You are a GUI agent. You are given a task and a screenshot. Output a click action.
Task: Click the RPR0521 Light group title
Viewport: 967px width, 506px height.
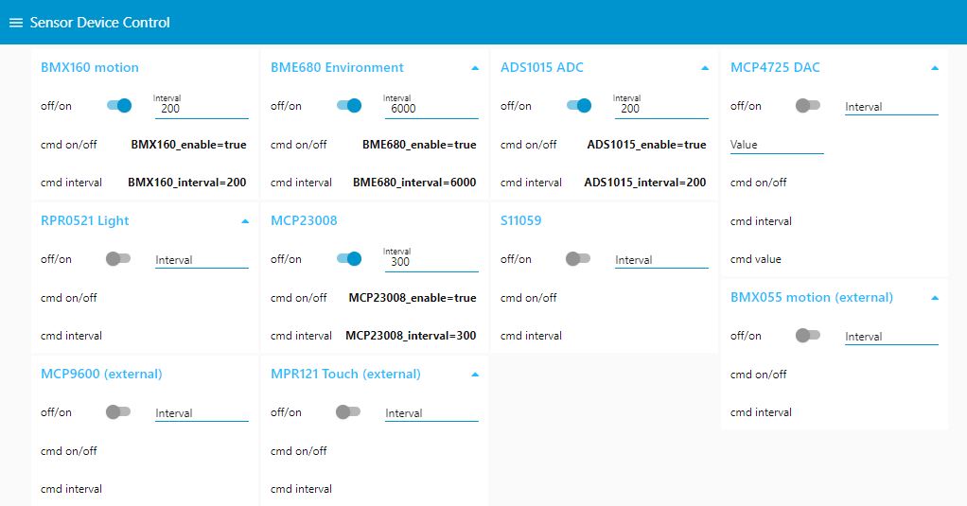(84, 220)
